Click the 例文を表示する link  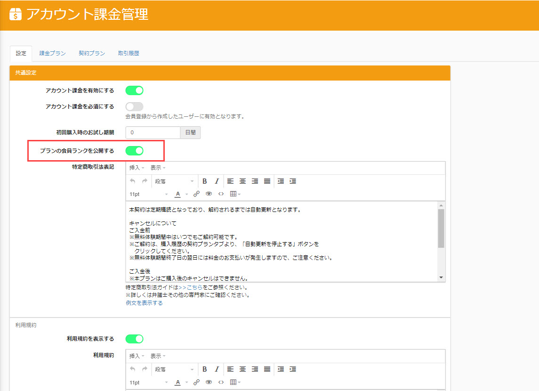pos(144,303)
